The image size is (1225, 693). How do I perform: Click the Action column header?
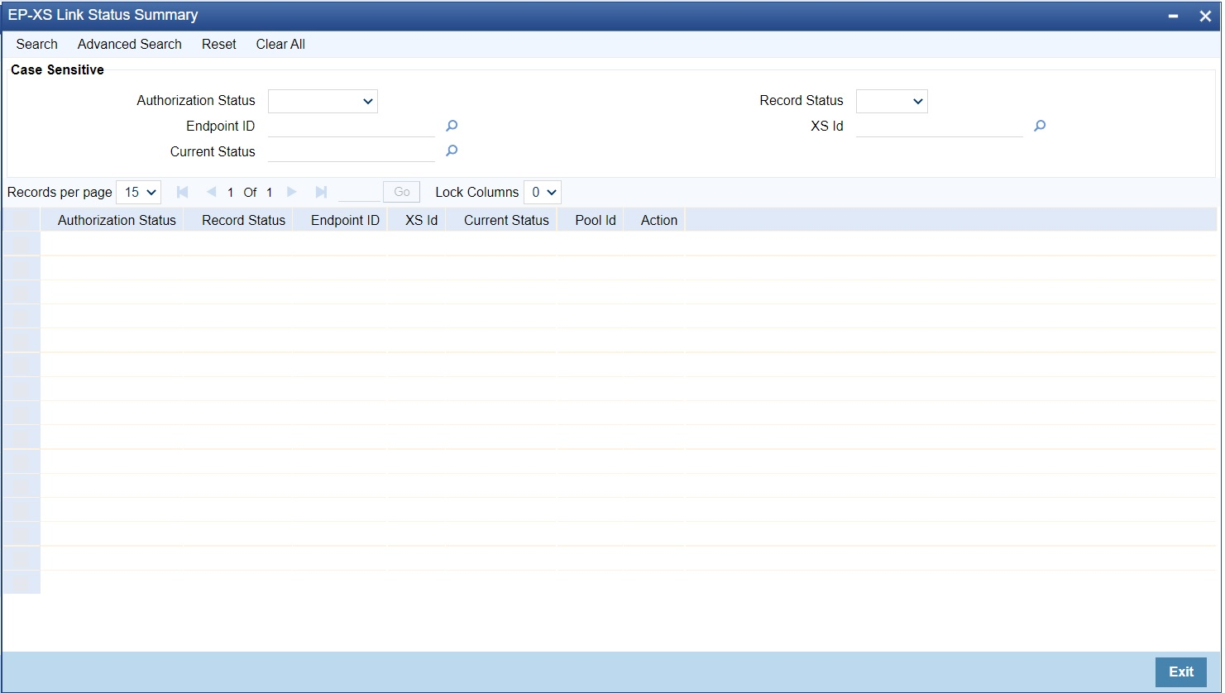(x=659, y=220)
